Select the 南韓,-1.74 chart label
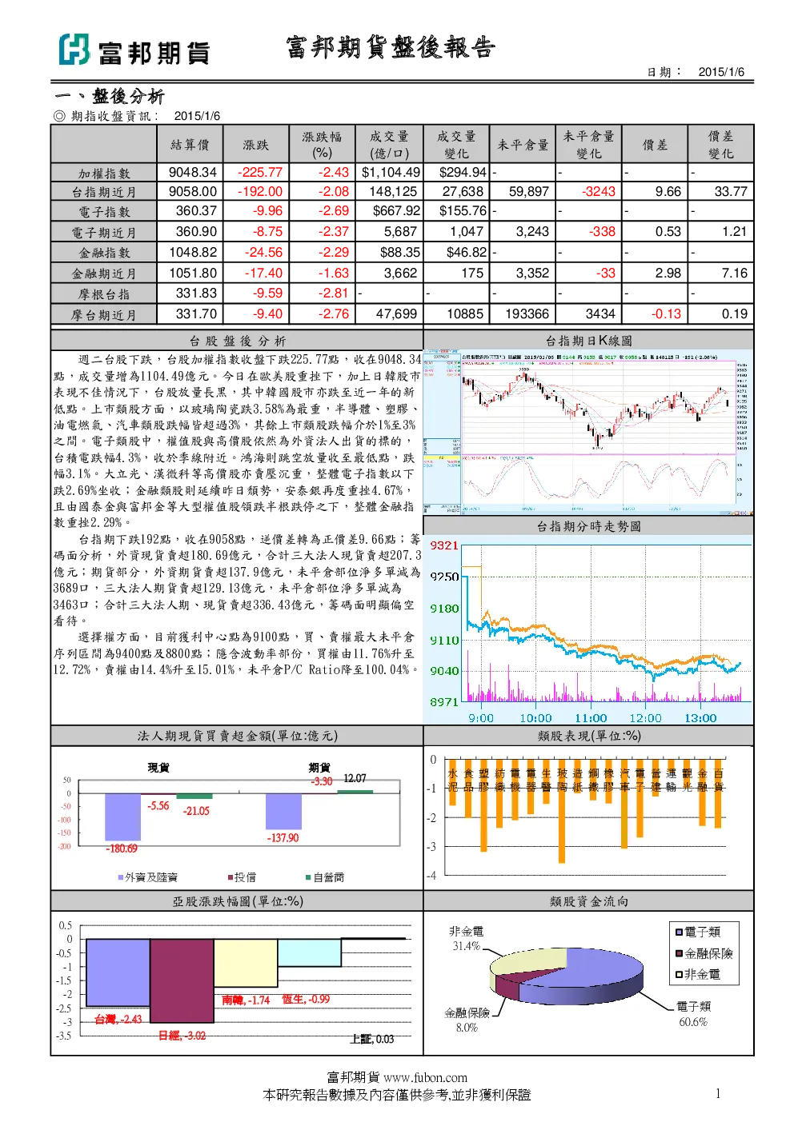Image resolution: width=794 pixels, height=1122 pixels. coord(246,1000)
